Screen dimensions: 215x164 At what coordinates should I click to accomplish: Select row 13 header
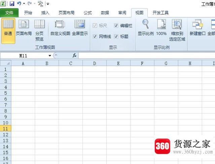(x=5, y=141)
